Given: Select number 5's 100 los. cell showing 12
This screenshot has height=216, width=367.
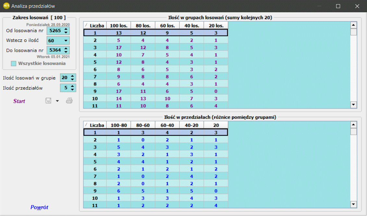Looking at the screenshot, I should 119,62.
